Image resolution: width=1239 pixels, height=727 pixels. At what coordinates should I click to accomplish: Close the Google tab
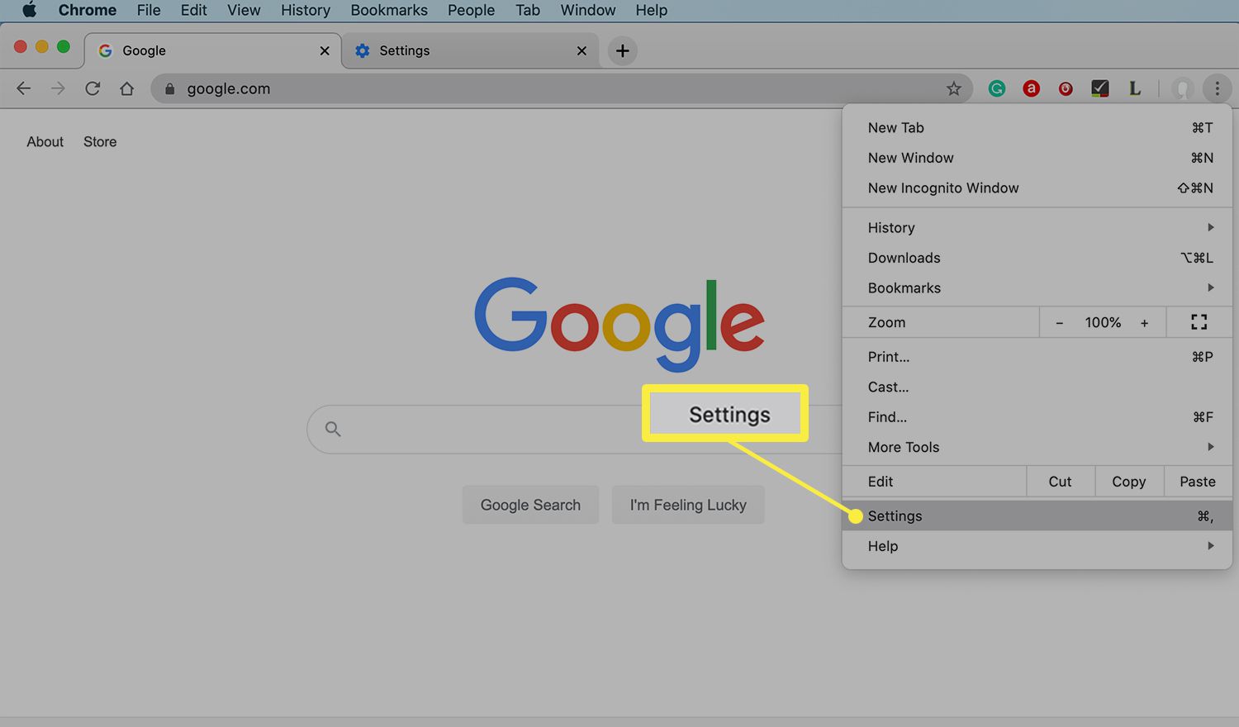[325, 50]
